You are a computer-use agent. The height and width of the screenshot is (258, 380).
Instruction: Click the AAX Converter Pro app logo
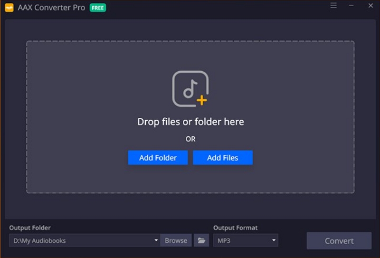(x=9, y=8)
